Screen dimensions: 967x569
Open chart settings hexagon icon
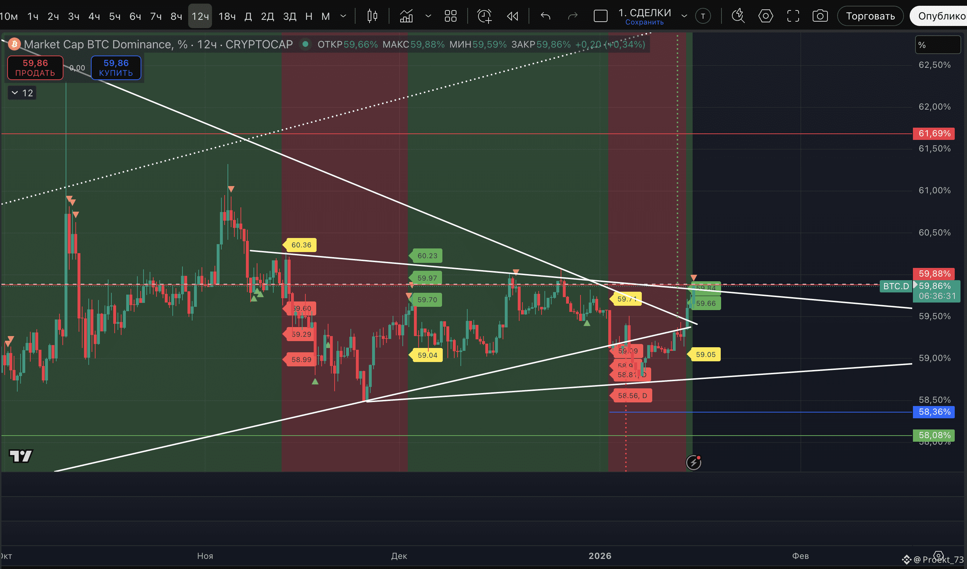click(x=765, y=16)
